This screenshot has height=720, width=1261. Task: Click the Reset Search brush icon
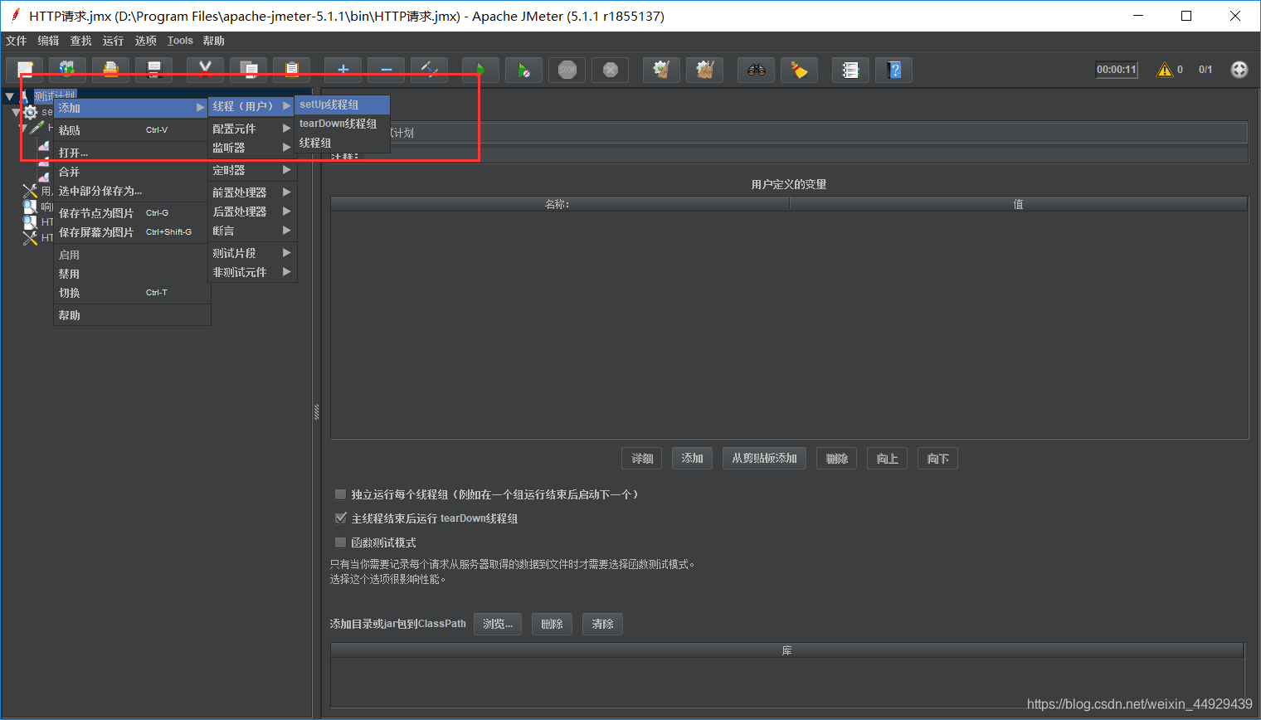point(799,70)
